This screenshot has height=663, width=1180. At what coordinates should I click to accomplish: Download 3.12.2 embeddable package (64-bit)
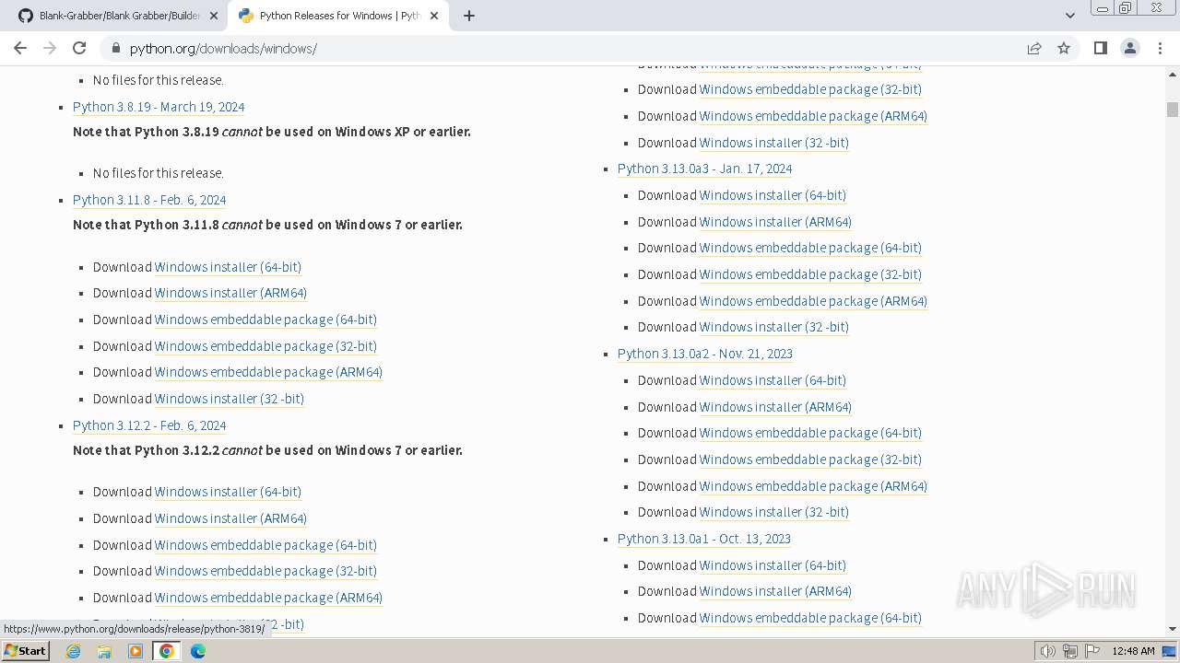(265, 545)
